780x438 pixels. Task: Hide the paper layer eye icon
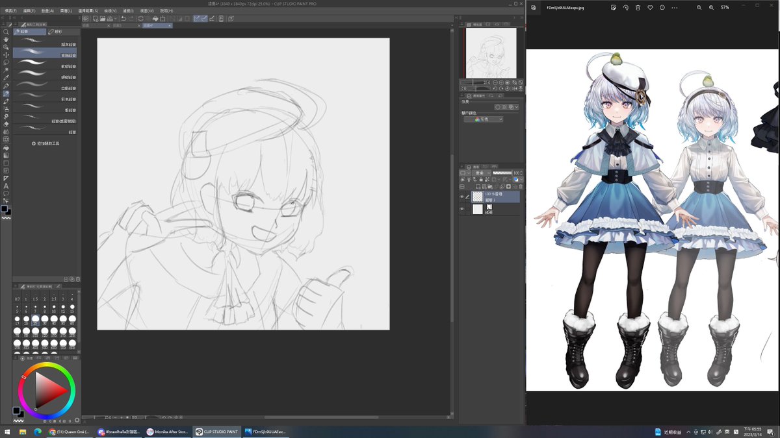pyautogui.click(x=462, y=209)
